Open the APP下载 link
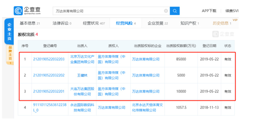Viewport: 253px width, 129px height. click(209, 11)
